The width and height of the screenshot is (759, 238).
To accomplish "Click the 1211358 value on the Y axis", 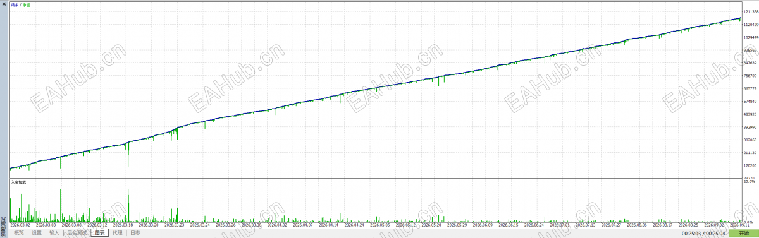I will point(751,12).
